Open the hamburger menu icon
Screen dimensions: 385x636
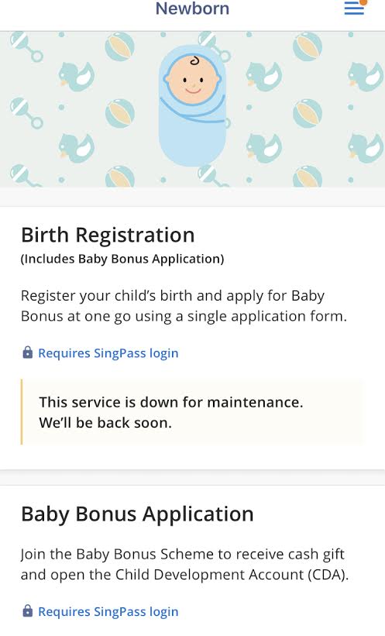pyautogui.click(x=354, y=8)
